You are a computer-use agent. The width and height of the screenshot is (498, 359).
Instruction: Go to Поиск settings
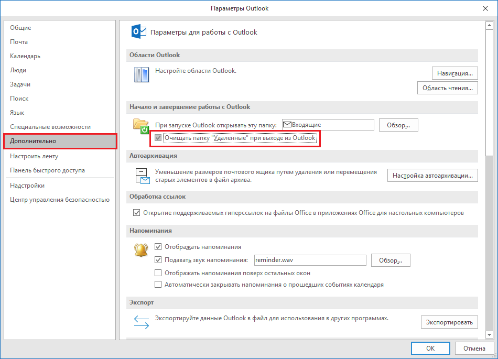(60, 99)
